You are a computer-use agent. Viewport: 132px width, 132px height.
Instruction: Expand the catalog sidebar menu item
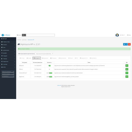[8, 45]
